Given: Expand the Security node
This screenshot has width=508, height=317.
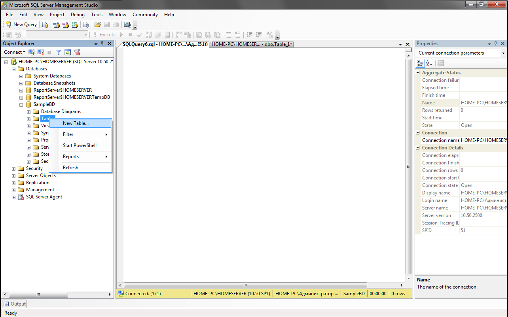Looking at the screenshot, I should 13,168.
